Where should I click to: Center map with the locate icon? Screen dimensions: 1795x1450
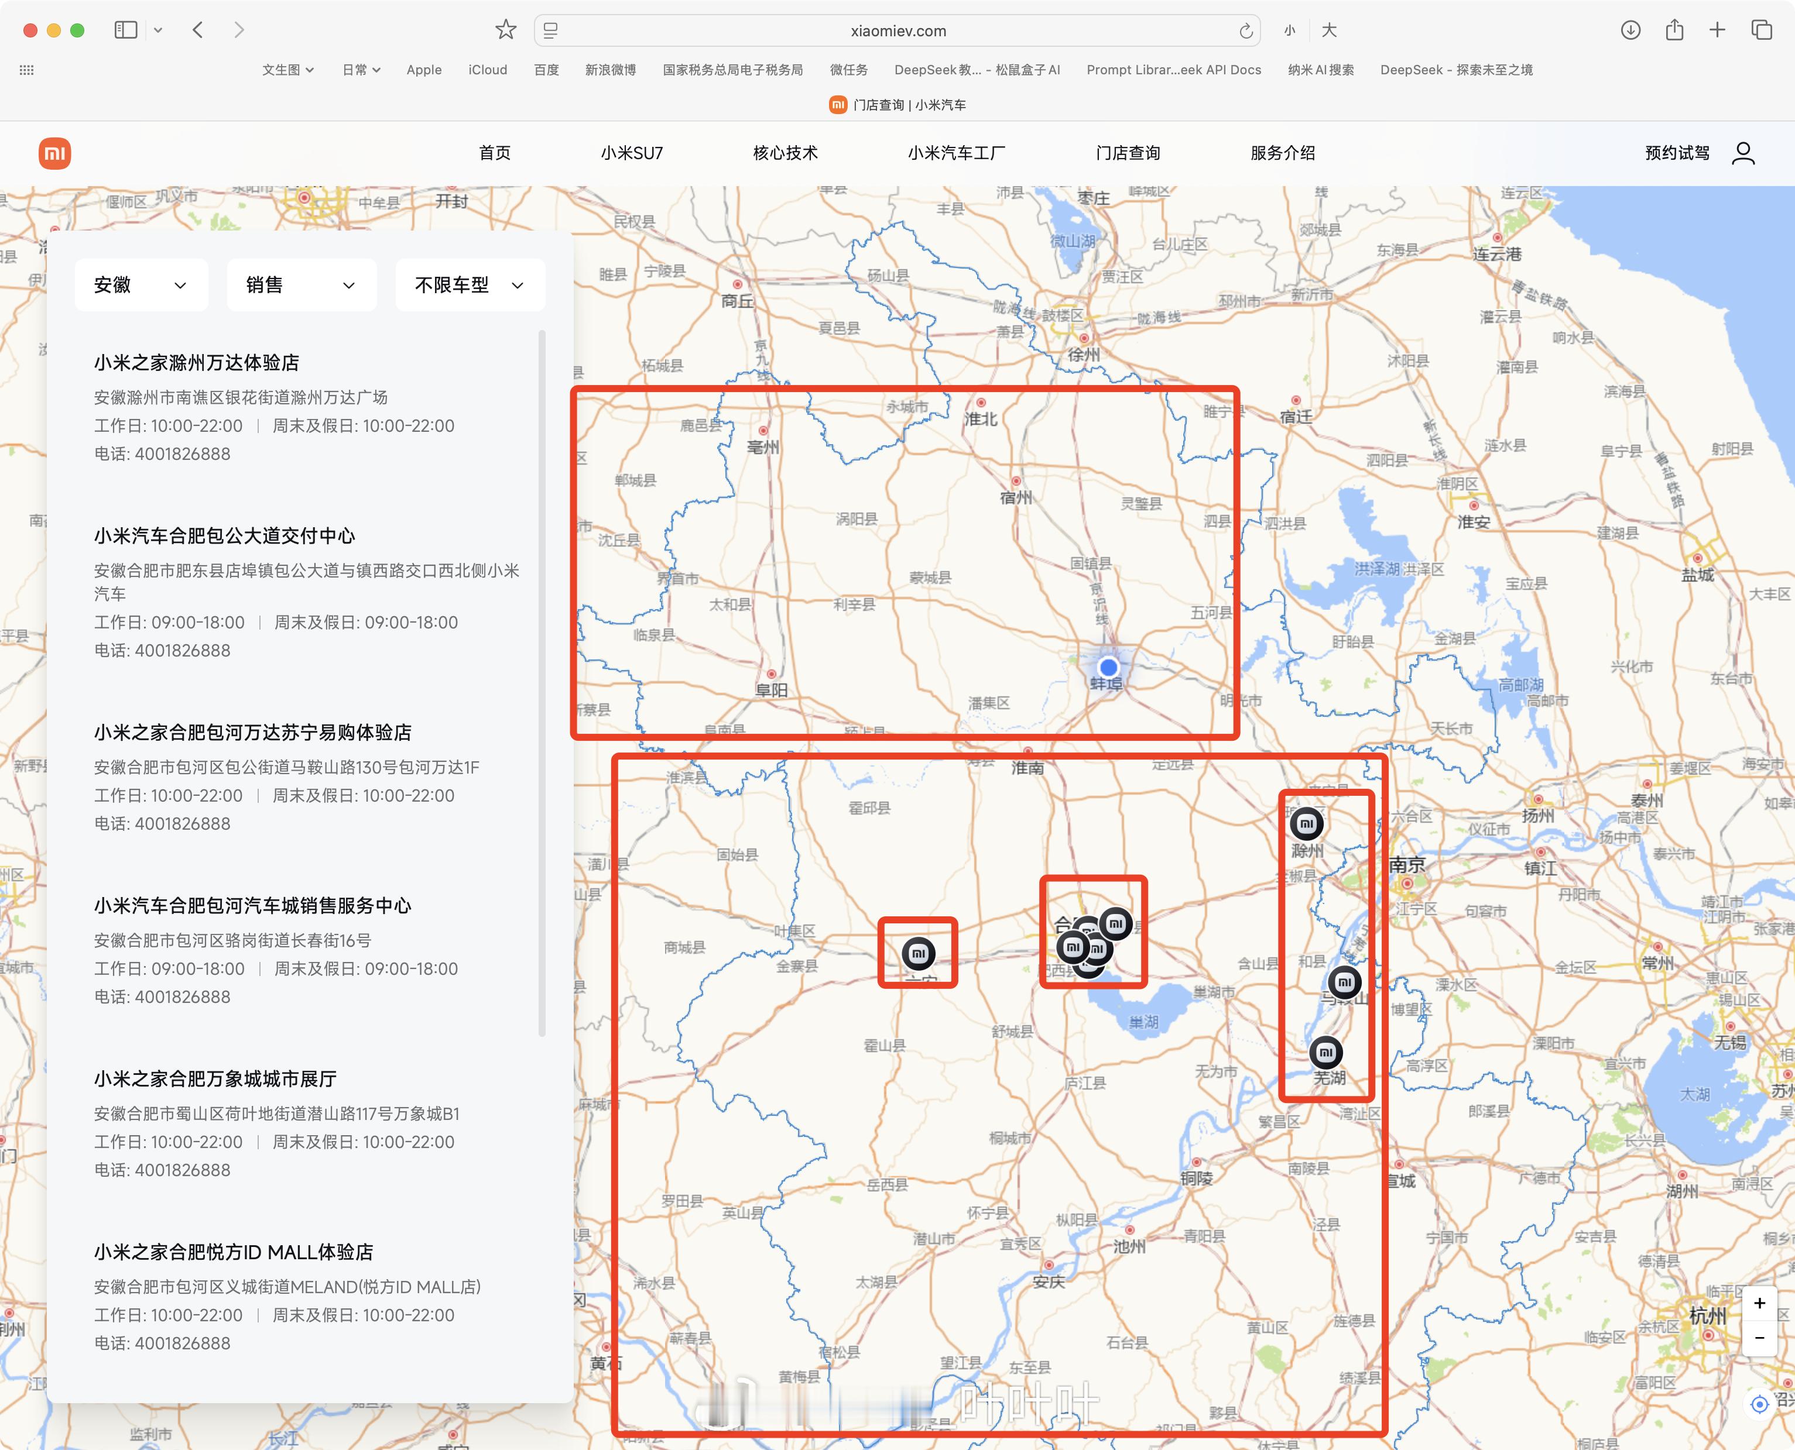click(1759, 1404)
